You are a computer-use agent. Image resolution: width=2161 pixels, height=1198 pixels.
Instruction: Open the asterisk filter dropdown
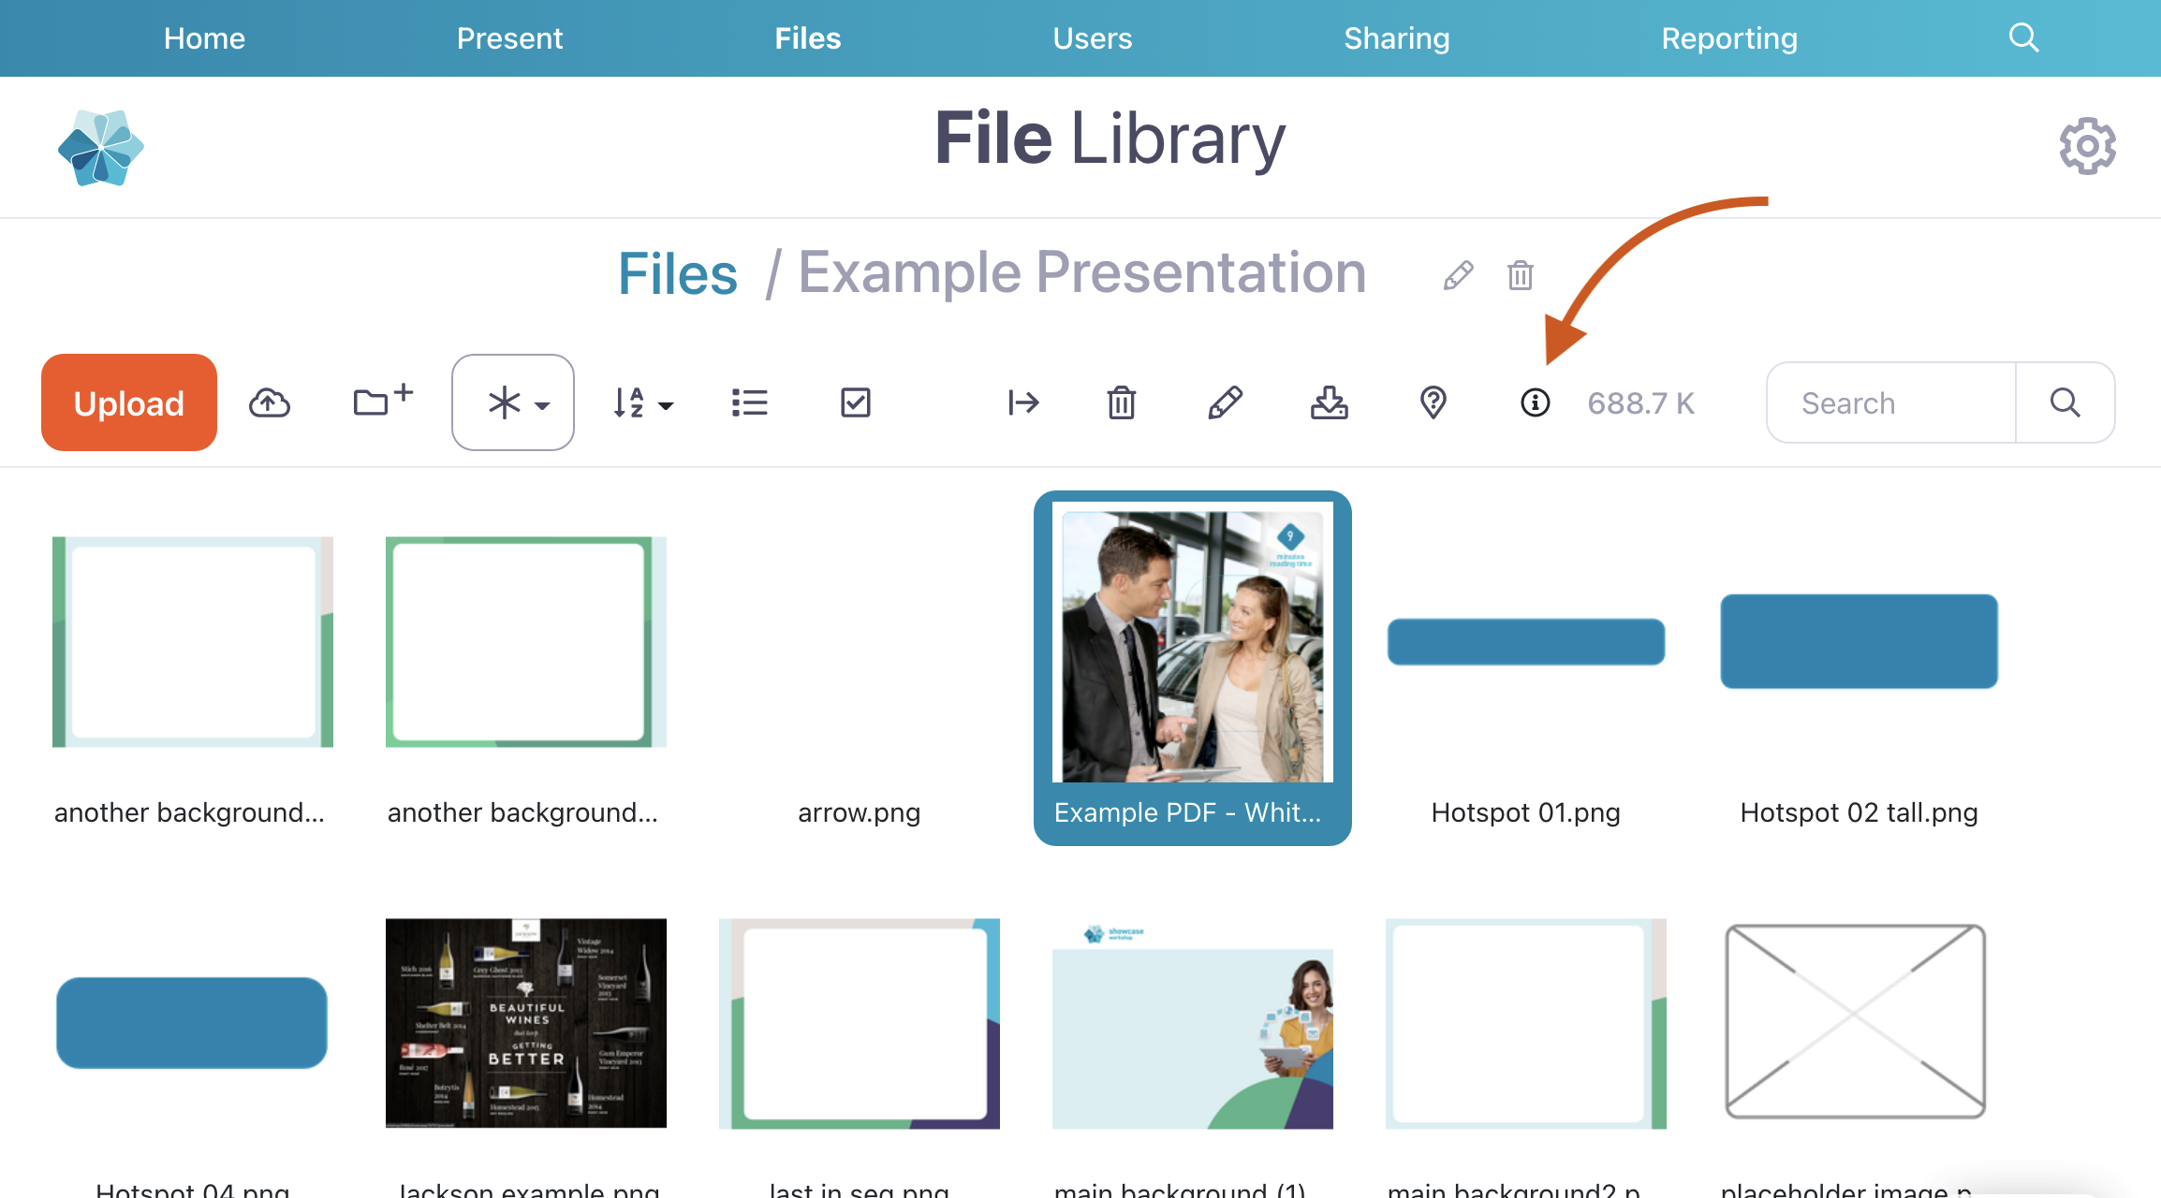point(513,402)
